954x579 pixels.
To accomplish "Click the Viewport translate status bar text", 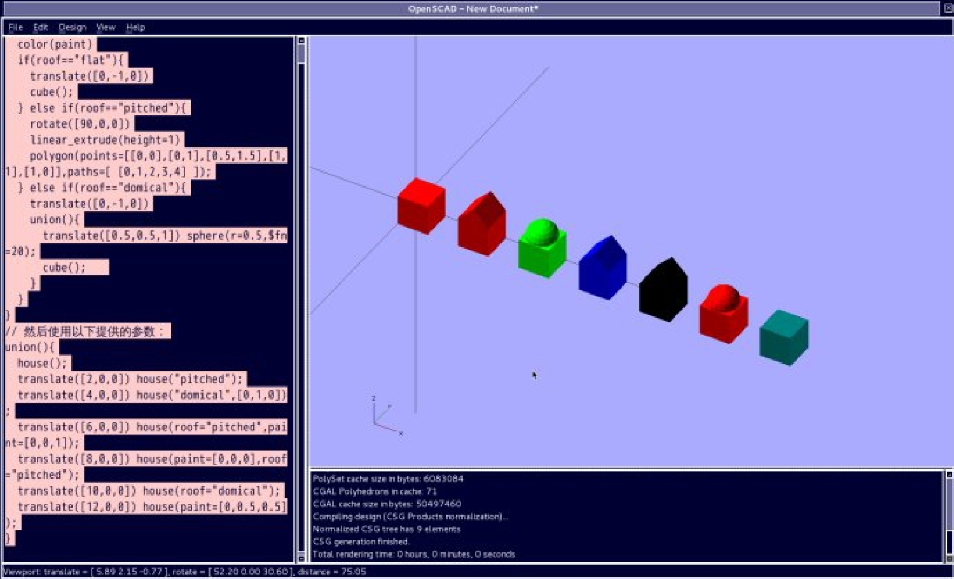I will pos(184,571).
